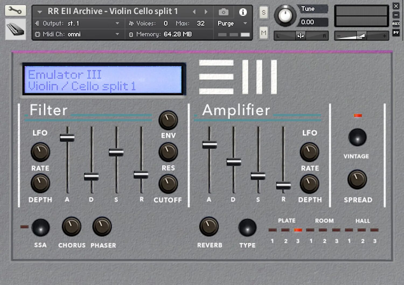This screenshot has height=285, width=404.
Task: Select HALL 3 reverb indicator
Action: (x=374, y=230)
